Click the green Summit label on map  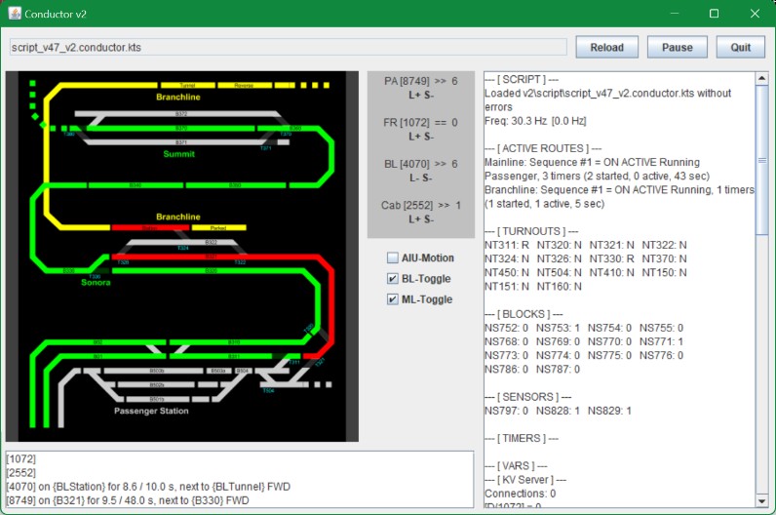(178, 154)
